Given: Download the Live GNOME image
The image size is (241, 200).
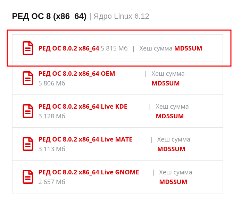Looking at the screenshot, I should pyautogui.click(x=89, y=172).
